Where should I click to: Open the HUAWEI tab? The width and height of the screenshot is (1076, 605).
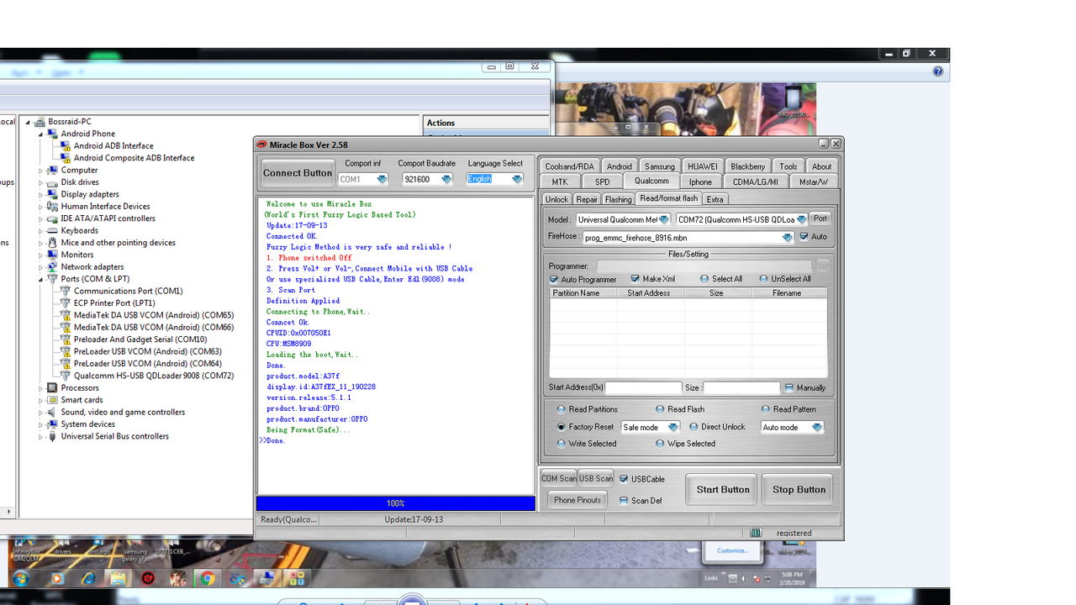click(x=702, y=166)
